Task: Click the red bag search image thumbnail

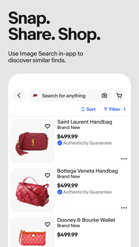Action: 35,95
